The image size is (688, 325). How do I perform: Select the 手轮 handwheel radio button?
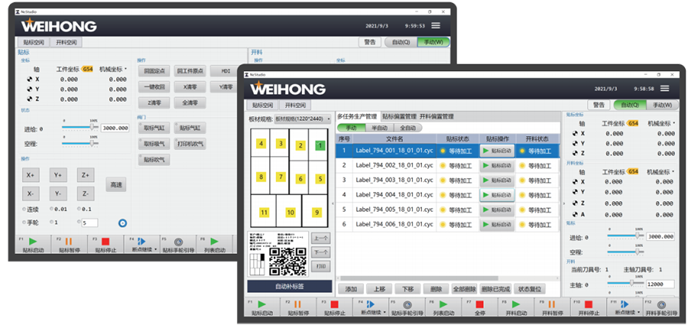tap(24, 223)
